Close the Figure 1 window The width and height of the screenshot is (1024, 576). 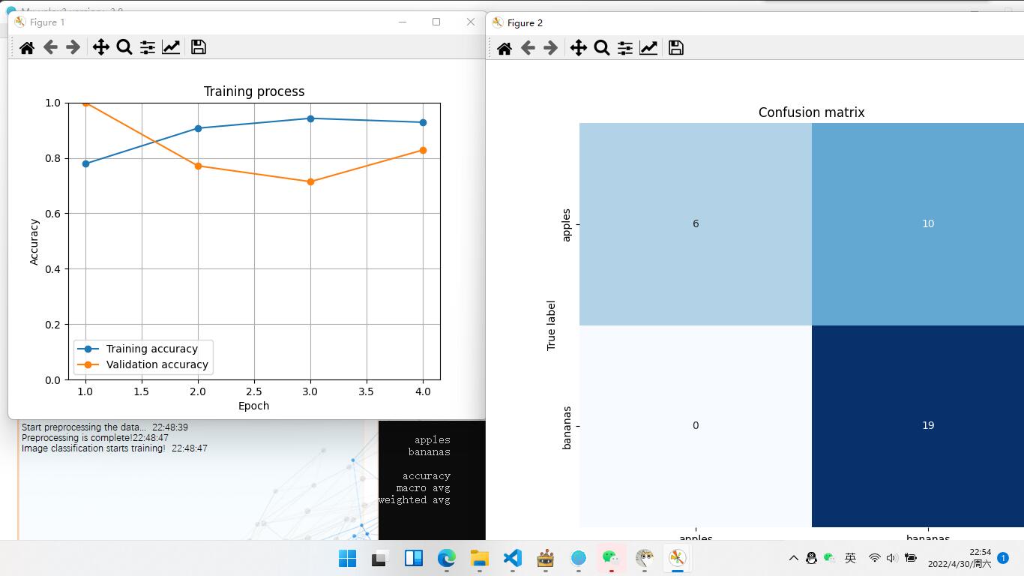tap(471, 22)
